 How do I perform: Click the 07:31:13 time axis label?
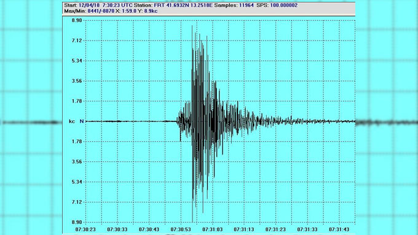point(243,229)
